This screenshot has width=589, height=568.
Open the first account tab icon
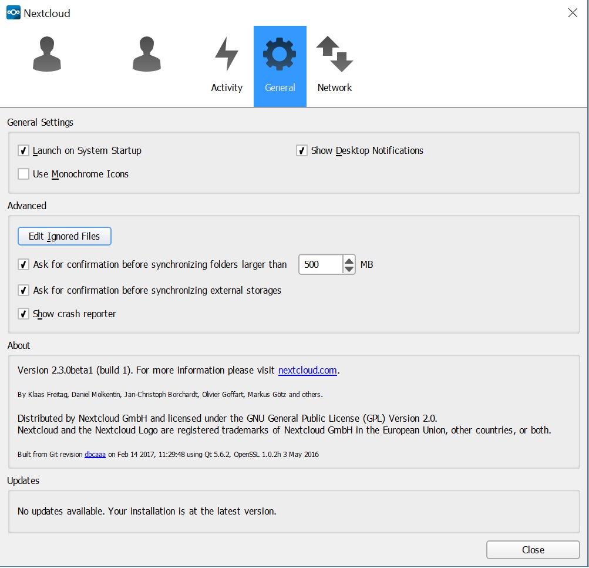pyautogui.click(x=47, y=54)
